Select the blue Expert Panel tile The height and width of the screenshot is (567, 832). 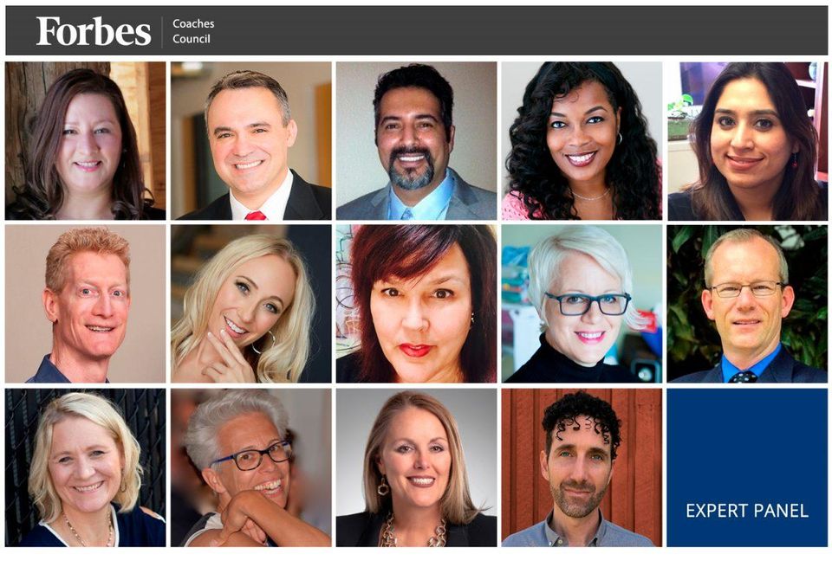click(x=747, y=467)
